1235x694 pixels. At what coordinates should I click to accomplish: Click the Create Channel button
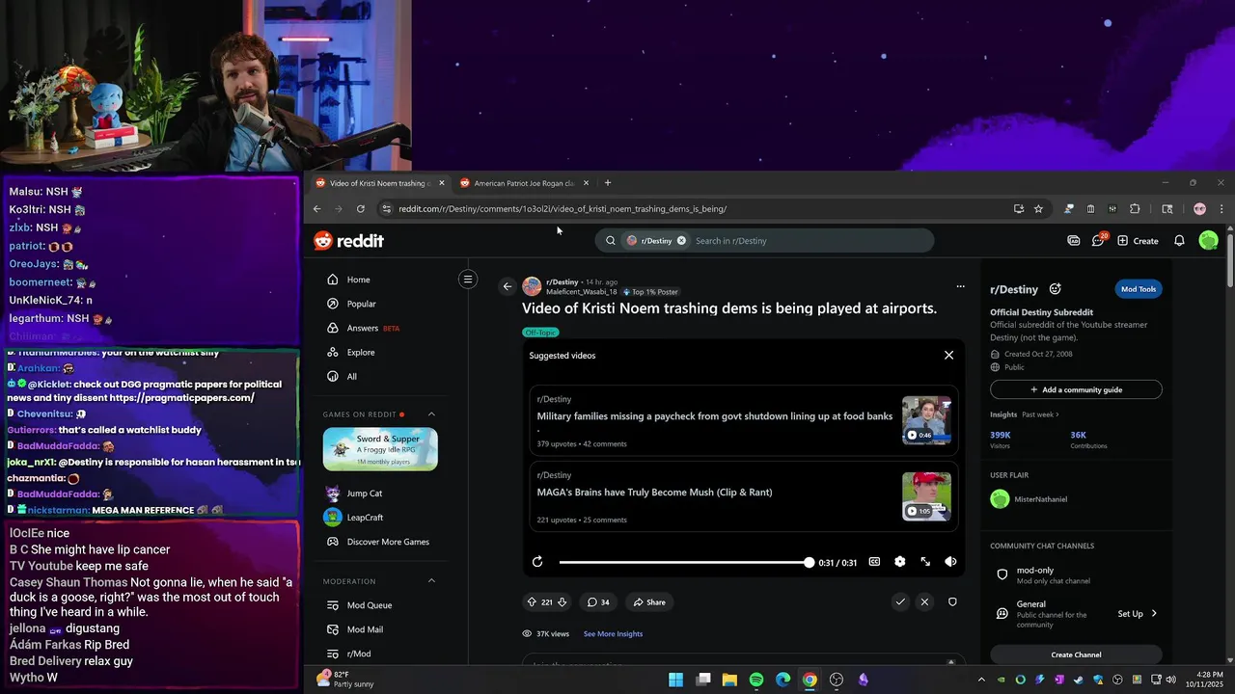1076,654
